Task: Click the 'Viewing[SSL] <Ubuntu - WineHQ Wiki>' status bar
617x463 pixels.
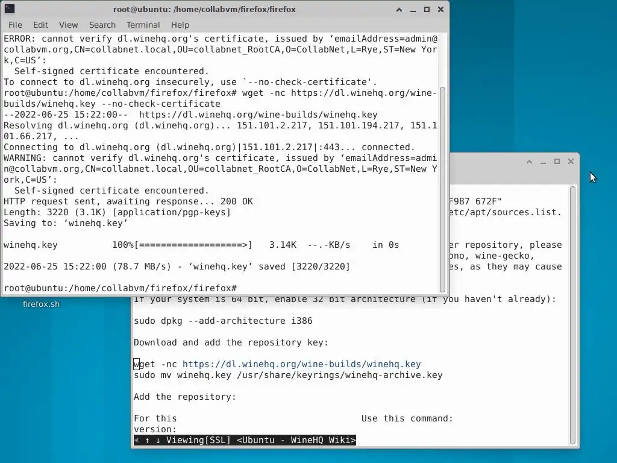Action: coord(245,440)
